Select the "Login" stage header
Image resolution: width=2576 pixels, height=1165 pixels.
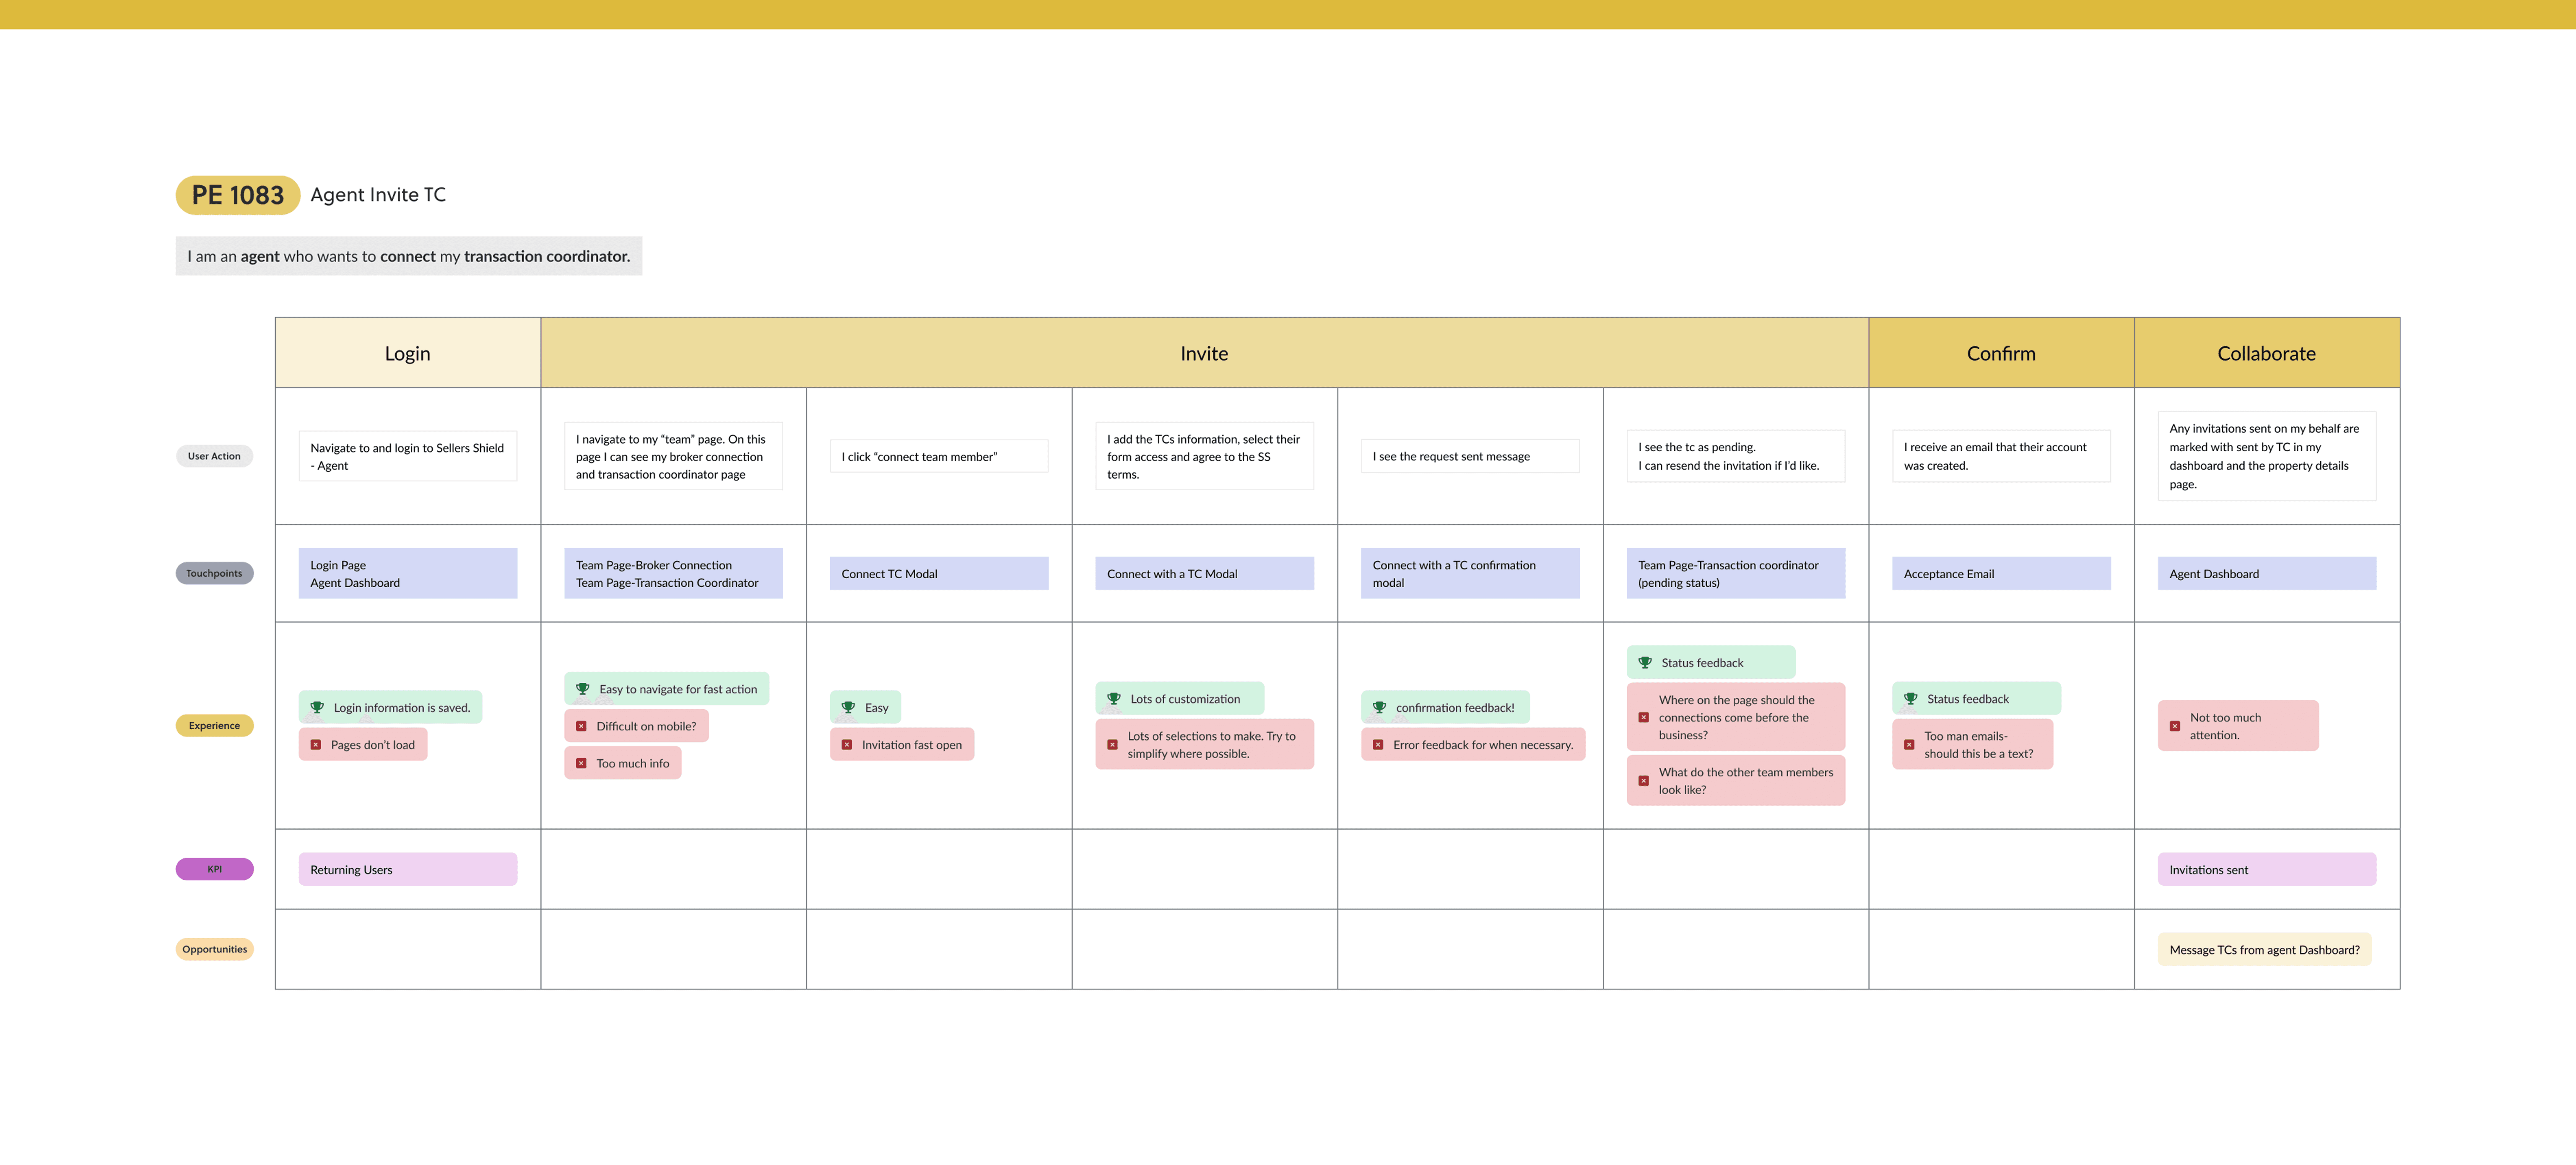tap(408, 353)
